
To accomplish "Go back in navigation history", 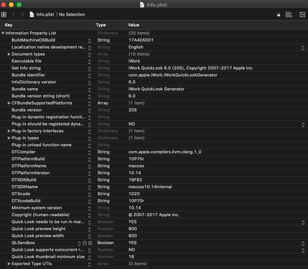I will [x=14, y=14].
